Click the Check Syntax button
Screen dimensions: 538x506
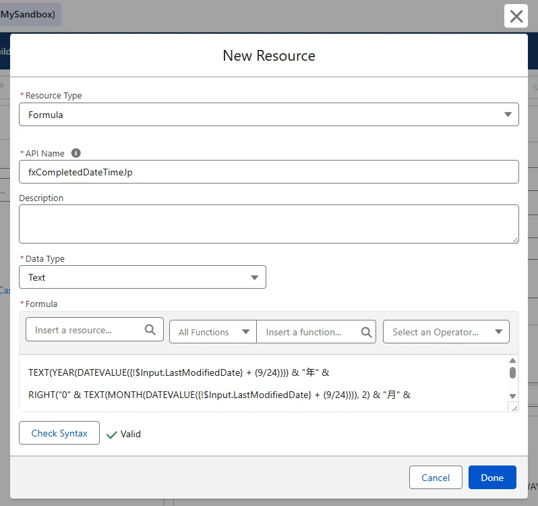coord(59,433)
